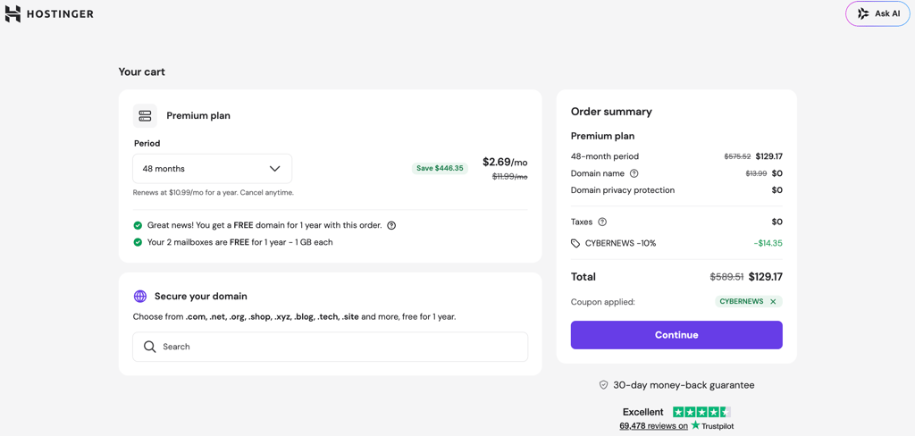Click the globe icon by Secure your domain
915x436 pixels.
click(140, 296)
